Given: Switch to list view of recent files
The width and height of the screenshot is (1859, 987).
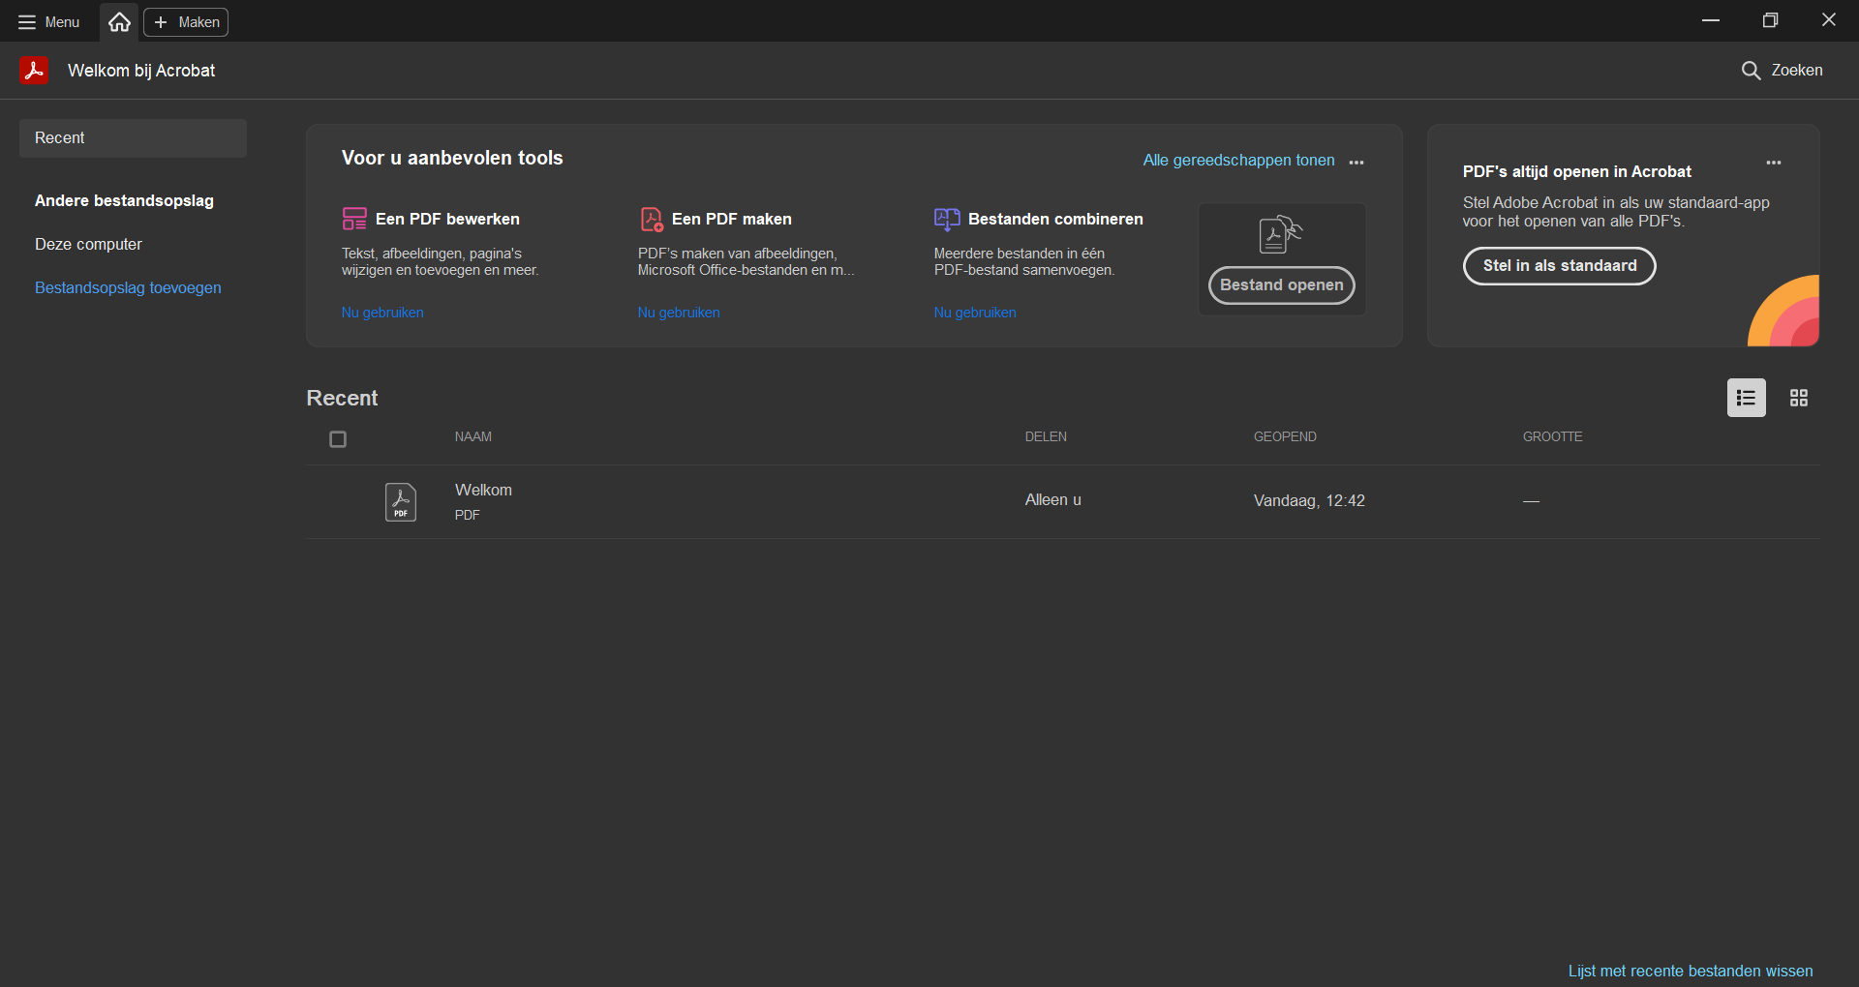Looking at the screenshot, I should (x=1747, y=398).
